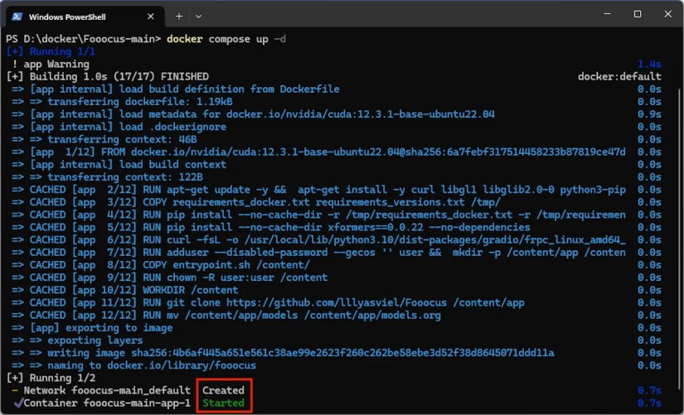This screenshot has width=684, height=415.
Task: Click 'load build definition from Dockerfile' line
Action: [x=176, y=89]
